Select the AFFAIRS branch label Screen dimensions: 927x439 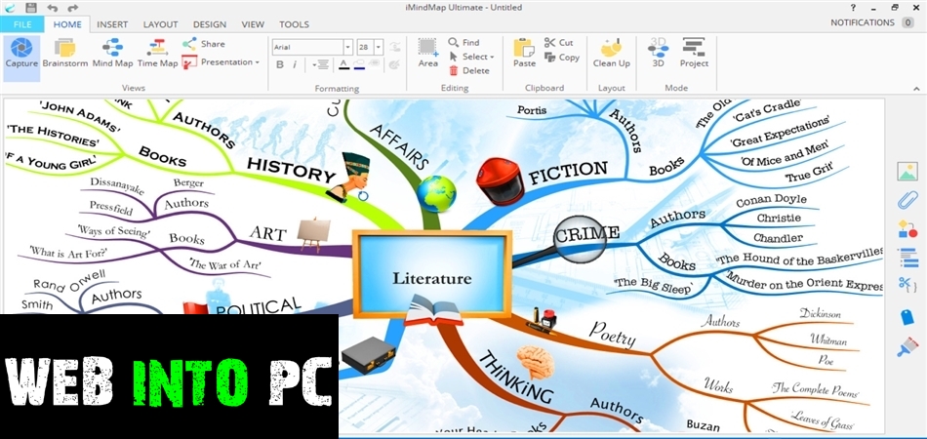(x=400, y=146)
